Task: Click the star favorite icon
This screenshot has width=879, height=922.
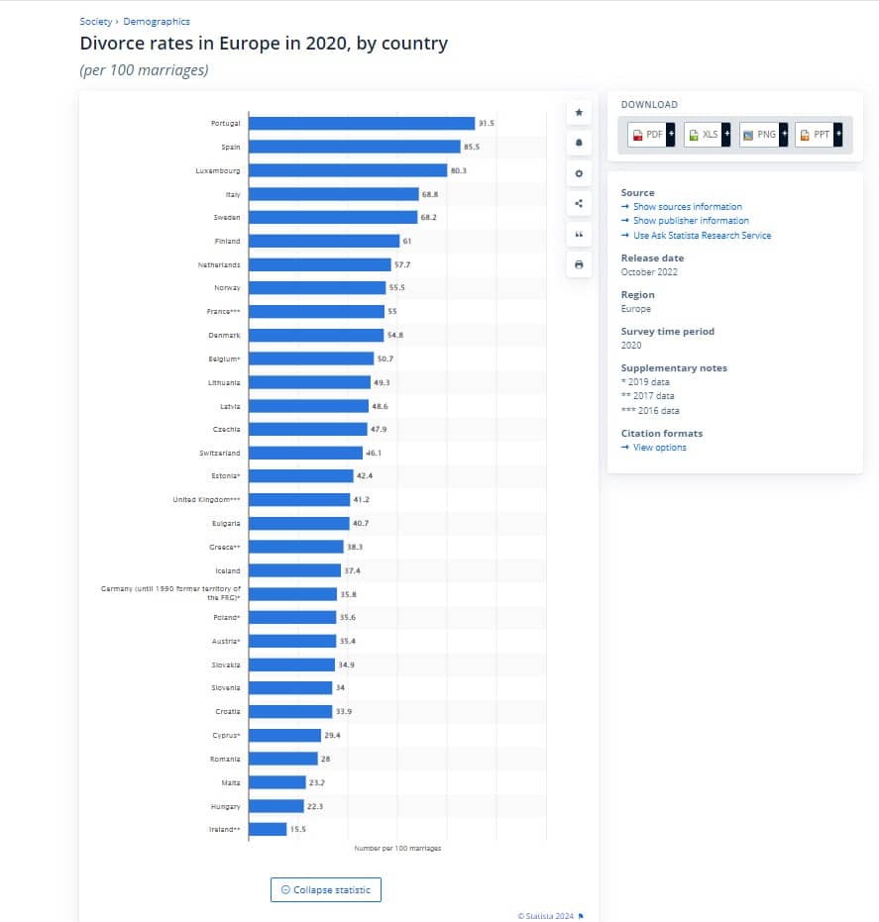Action: pyautogui.click(x=579, y=112)
